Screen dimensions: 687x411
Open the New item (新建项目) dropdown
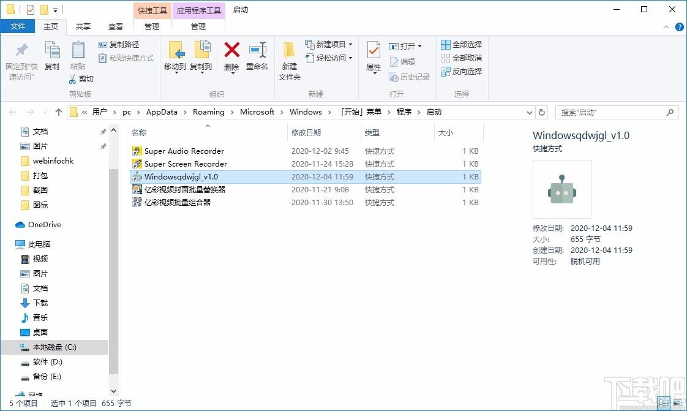pyautogui.click(x=329, y=44)
